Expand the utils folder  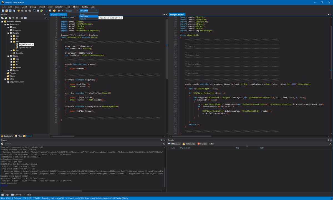[x=5, y=79]
